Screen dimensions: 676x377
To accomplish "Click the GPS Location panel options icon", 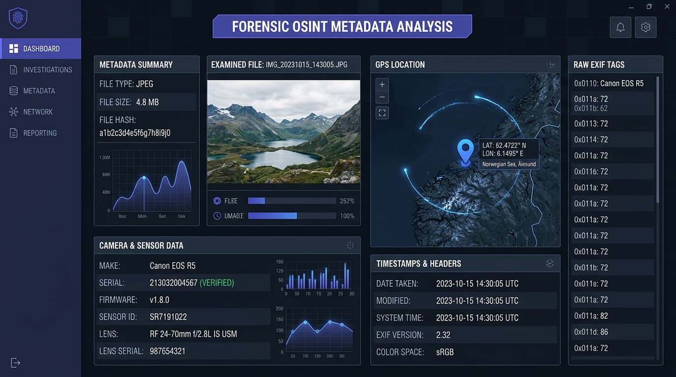I will tap(550, 64).
